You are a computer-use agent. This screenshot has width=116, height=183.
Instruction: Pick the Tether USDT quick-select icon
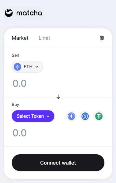tap(99, 116)
